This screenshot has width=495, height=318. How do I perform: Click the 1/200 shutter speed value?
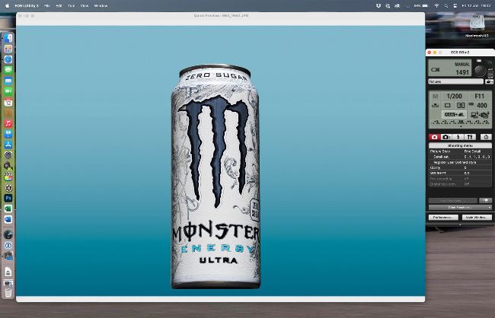454,97
